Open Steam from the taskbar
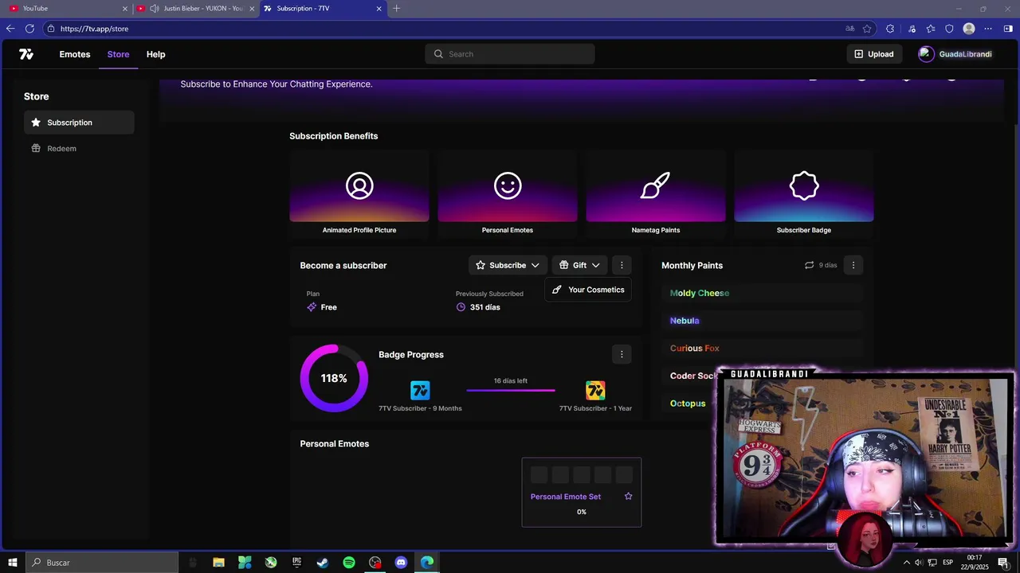 point(323,563)
